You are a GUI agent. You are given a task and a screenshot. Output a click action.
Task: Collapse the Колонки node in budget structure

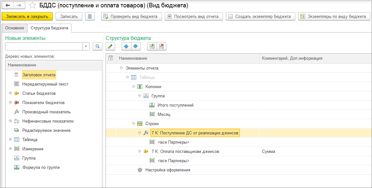pos(133,86)
